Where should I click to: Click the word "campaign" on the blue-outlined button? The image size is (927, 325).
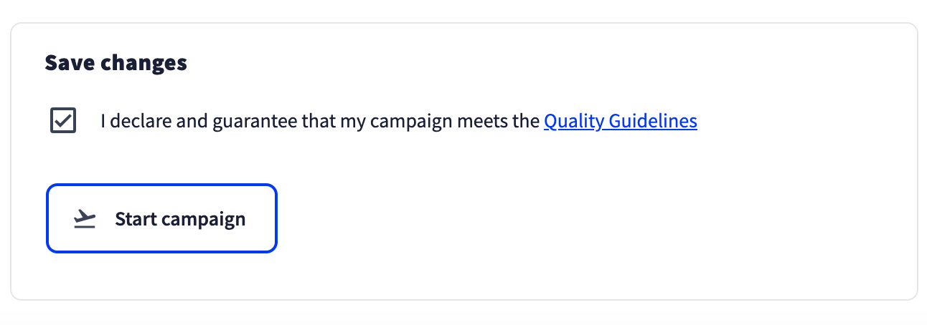203,220
